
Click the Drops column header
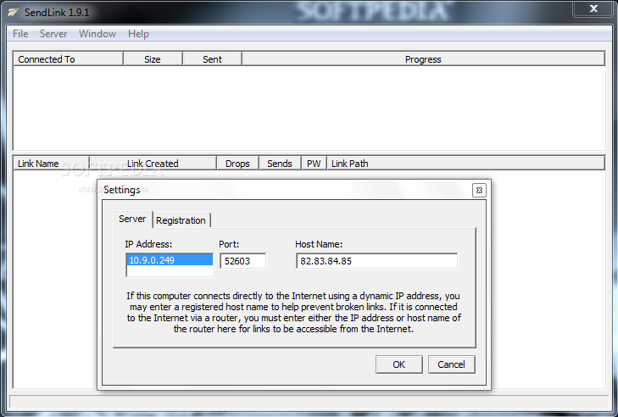click(x=237, y=164)
